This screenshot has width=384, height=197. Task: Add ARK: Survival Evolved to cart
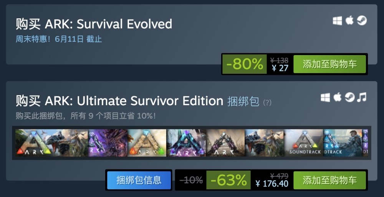point(329,64)
